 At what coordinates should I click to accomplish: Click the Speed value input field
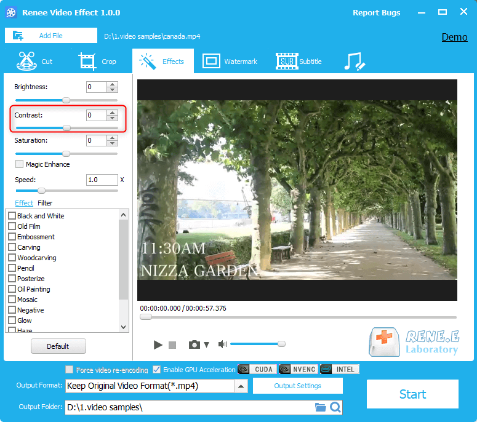click(x=102, y=180)
